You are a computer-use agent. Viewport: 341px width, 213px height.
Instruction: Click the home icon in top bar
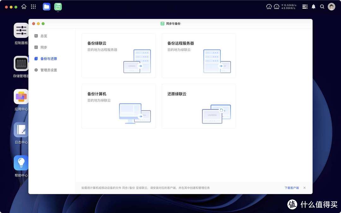[24, 7]
